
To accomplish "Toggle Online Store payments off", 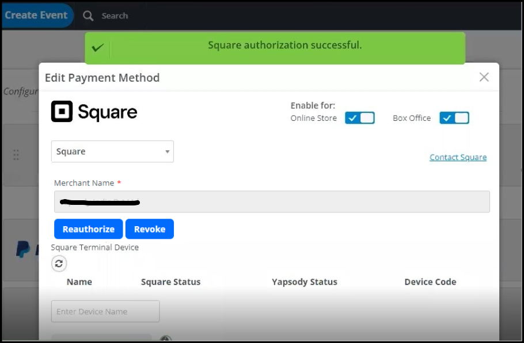I will (x=359, y=117).
